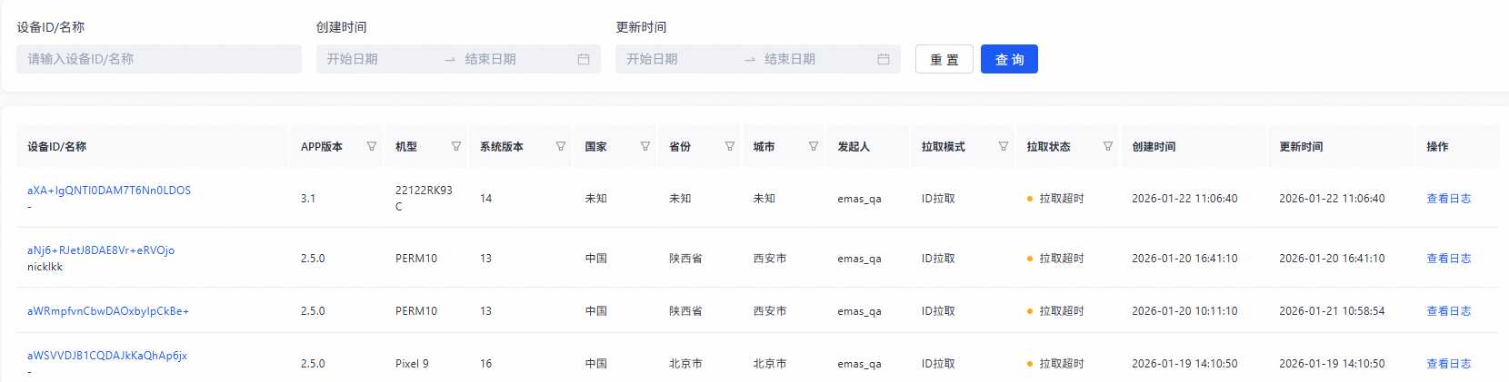Click 查看日志 for the 22122RK93C device
This screenshot has height=382, width=1509.
click(x=1448, y=199)
